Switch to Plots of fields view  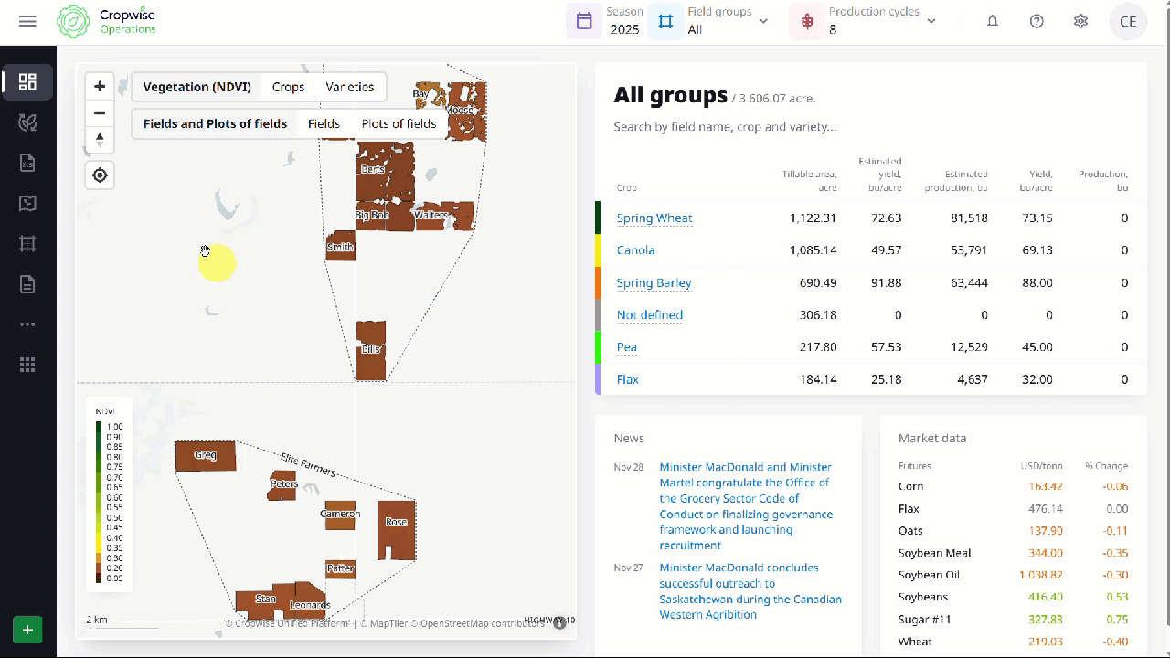[x=399, y=123]
